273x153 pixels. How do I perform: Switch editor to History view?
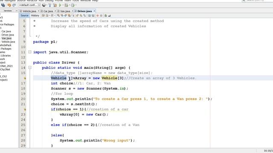35,15
